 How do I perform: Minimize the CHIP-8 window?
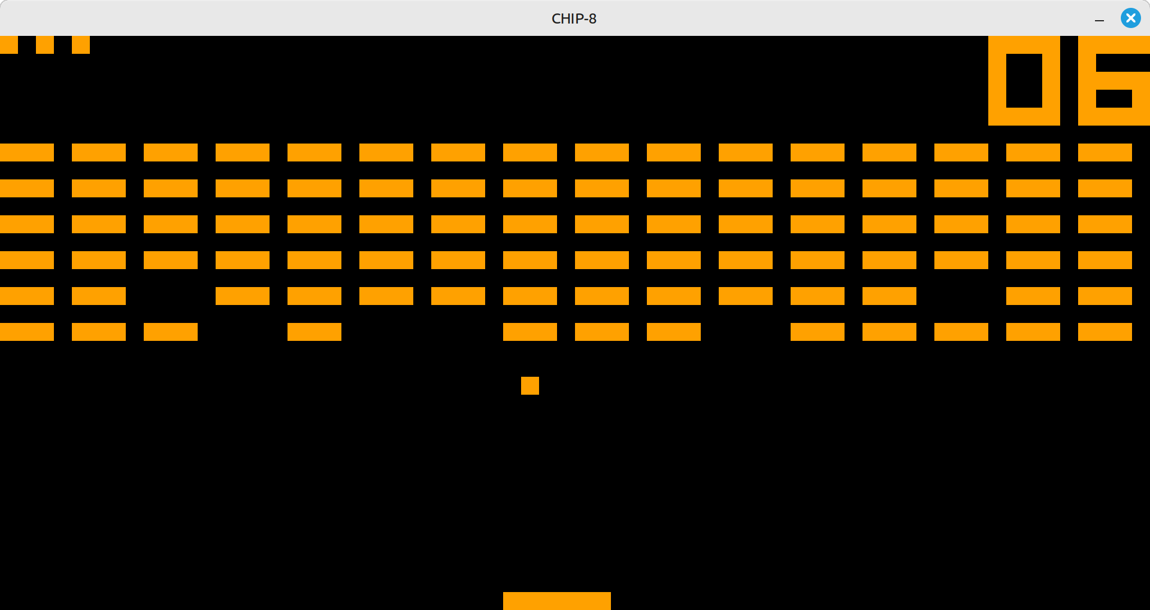[x=1099, y=19]
